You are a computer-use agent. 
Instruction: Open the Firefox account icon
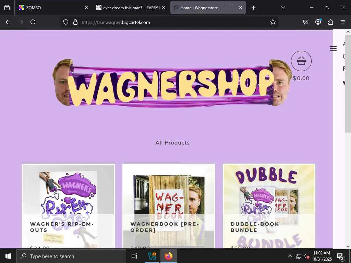click(x=318, y=22)
